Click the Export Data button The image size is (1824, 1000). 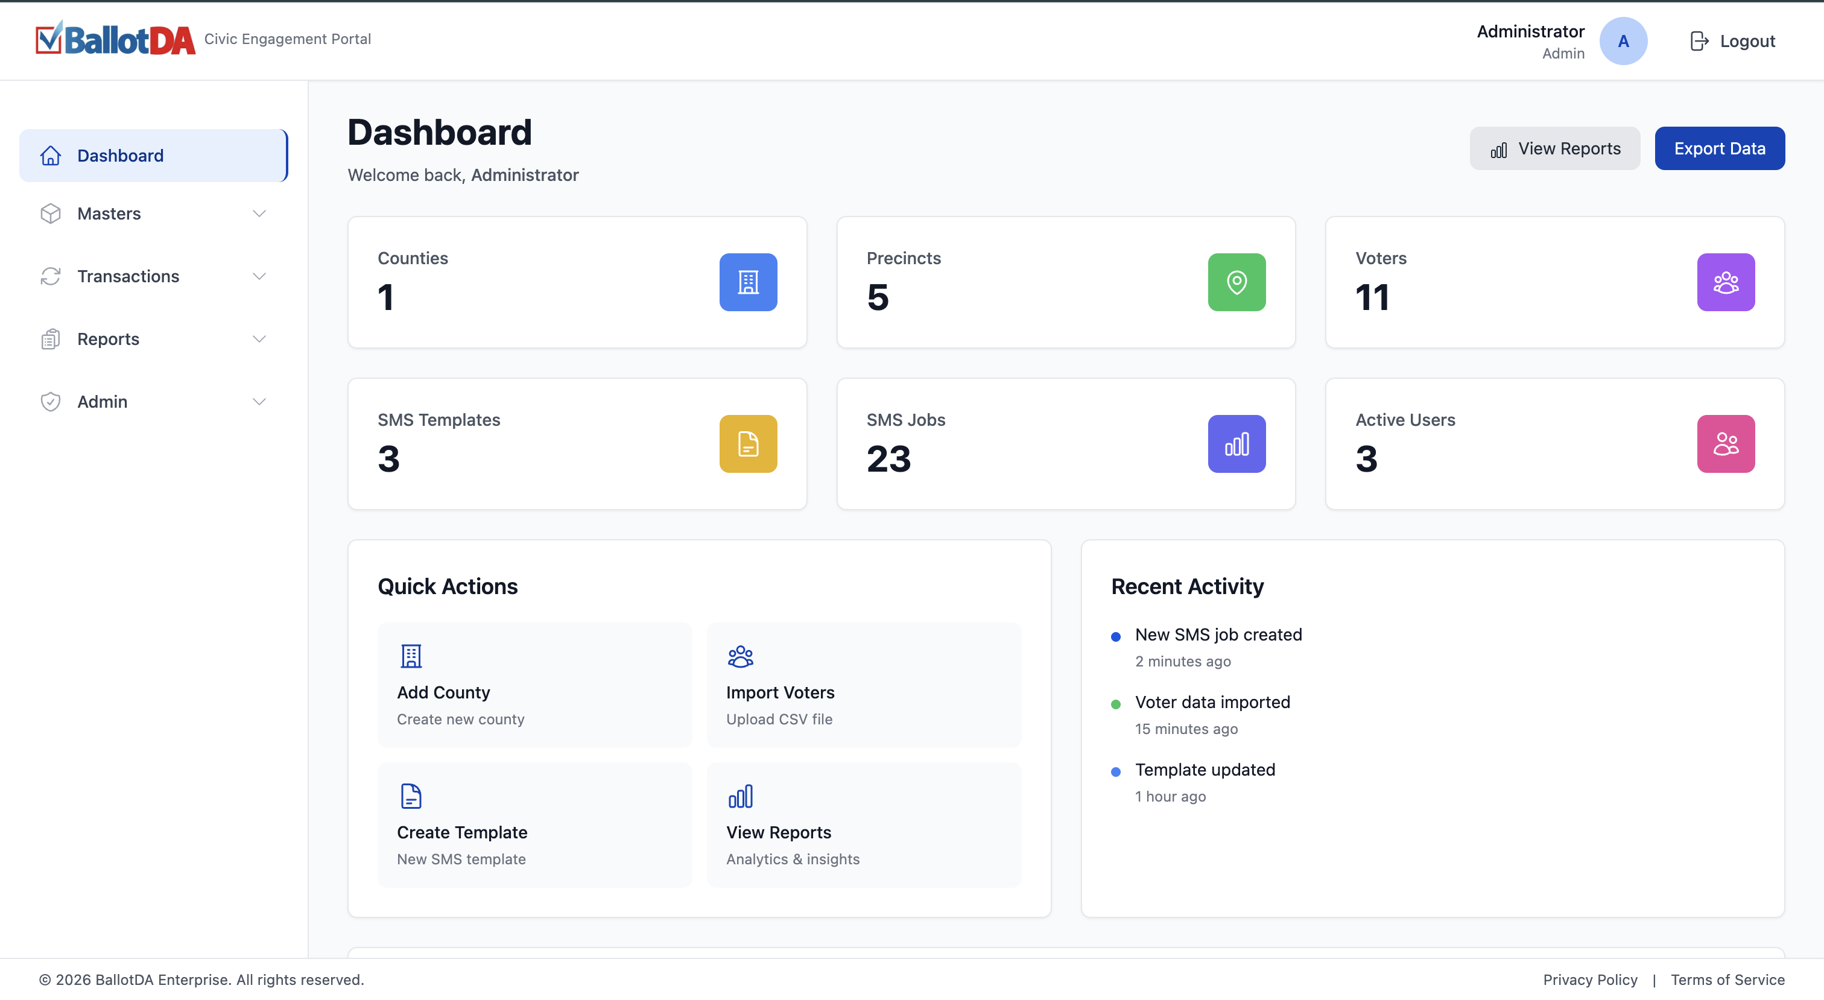click(1719, 149)
